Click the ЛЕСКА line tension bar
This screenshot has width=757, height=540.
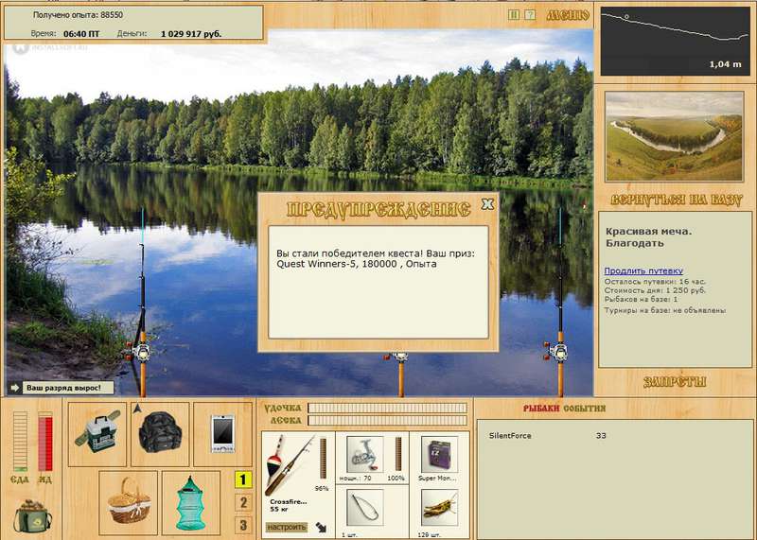tap(387, 420)
